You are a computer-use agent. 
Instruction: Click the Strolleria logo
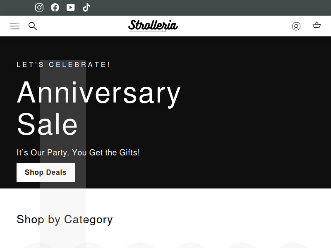click(153, 26)
